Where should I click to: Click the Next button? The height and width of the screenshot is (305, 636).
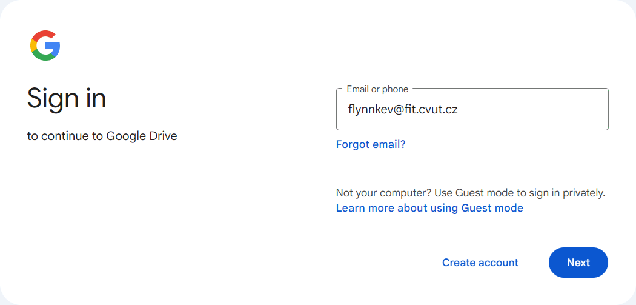click(578, 263)
